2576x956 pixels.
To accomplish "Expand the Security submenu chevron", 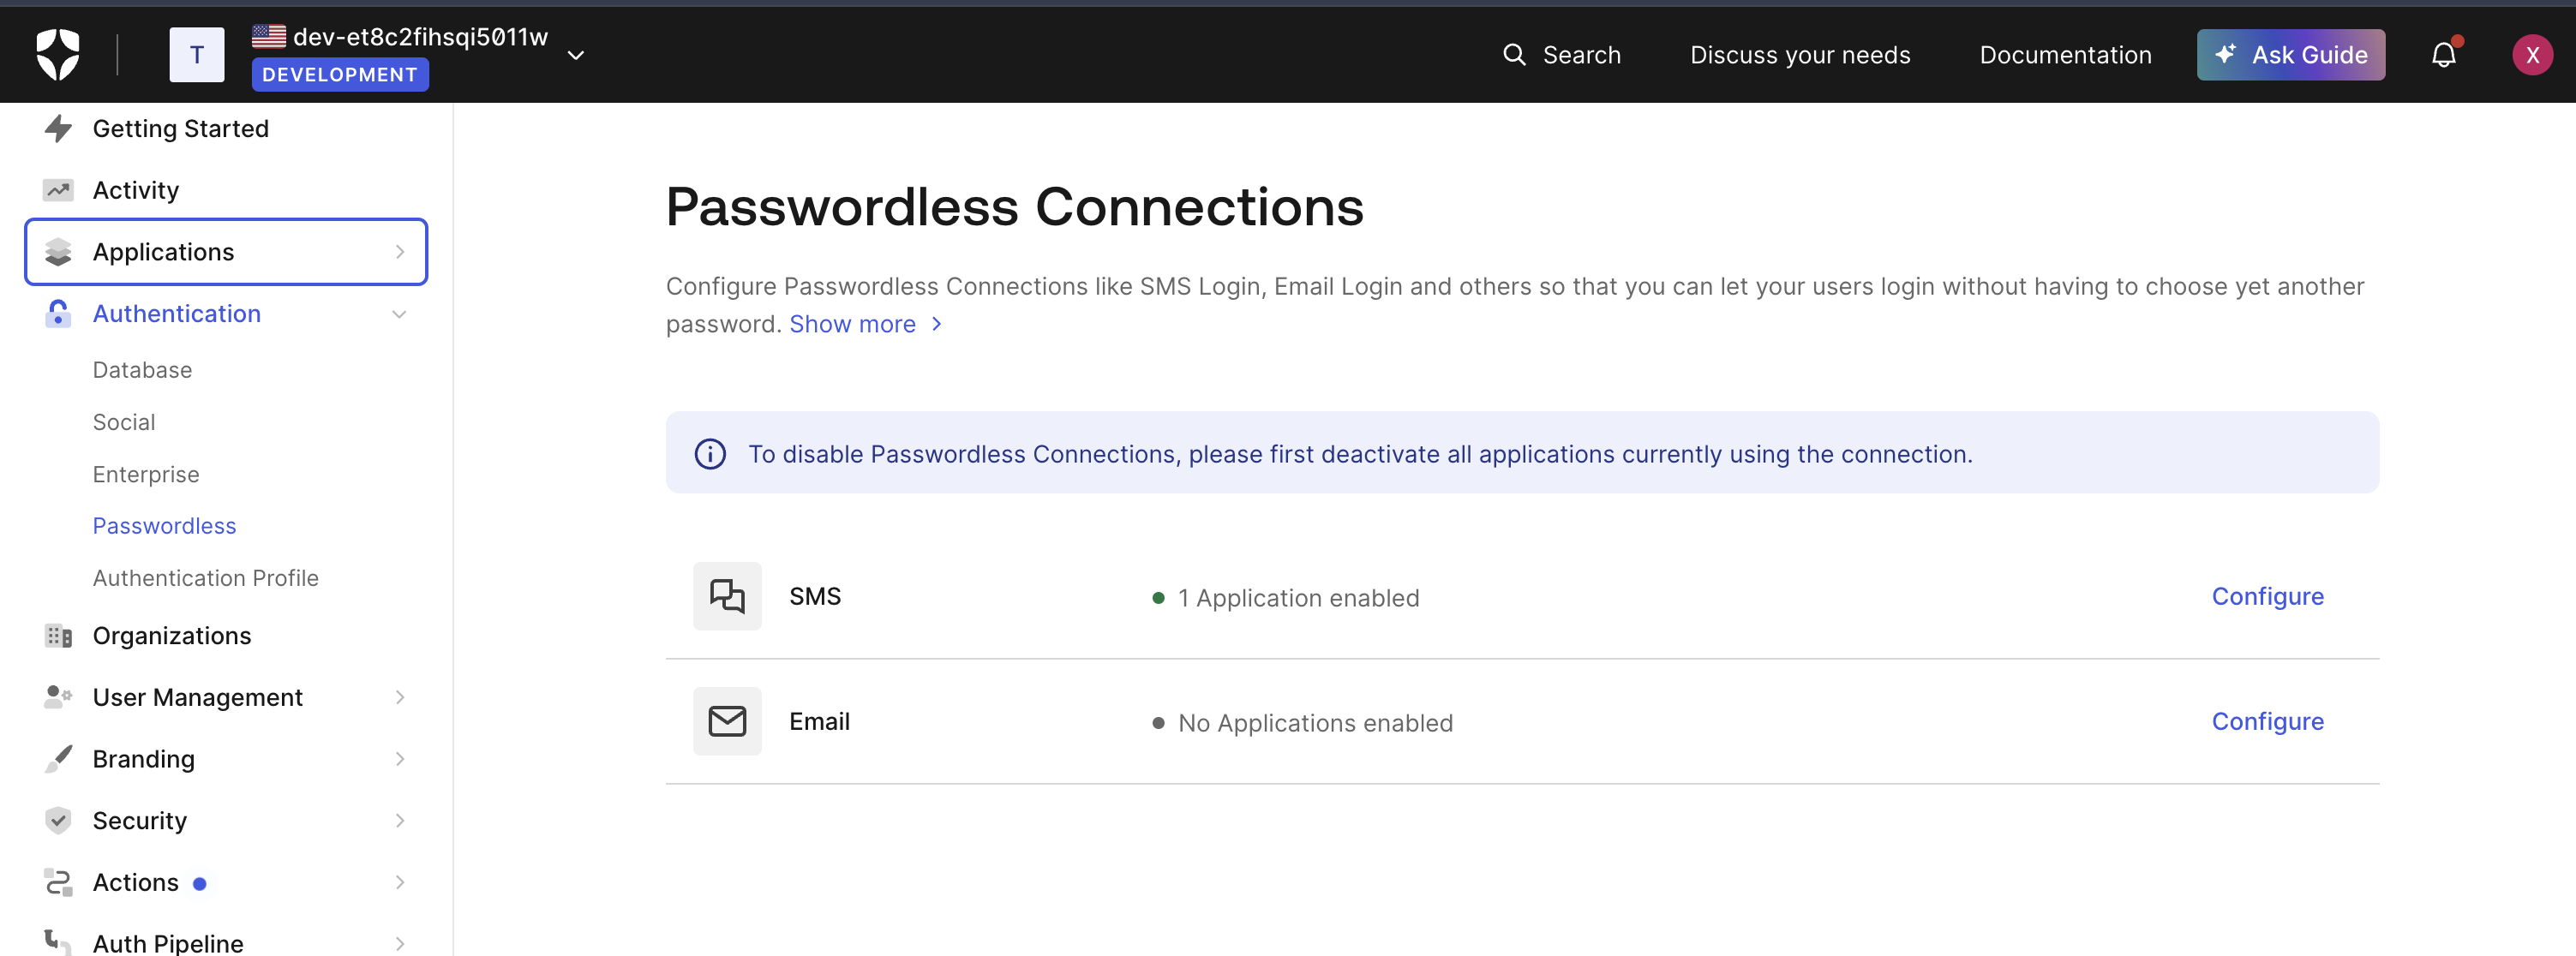I will pyautogui.click(x=399, y=821).
